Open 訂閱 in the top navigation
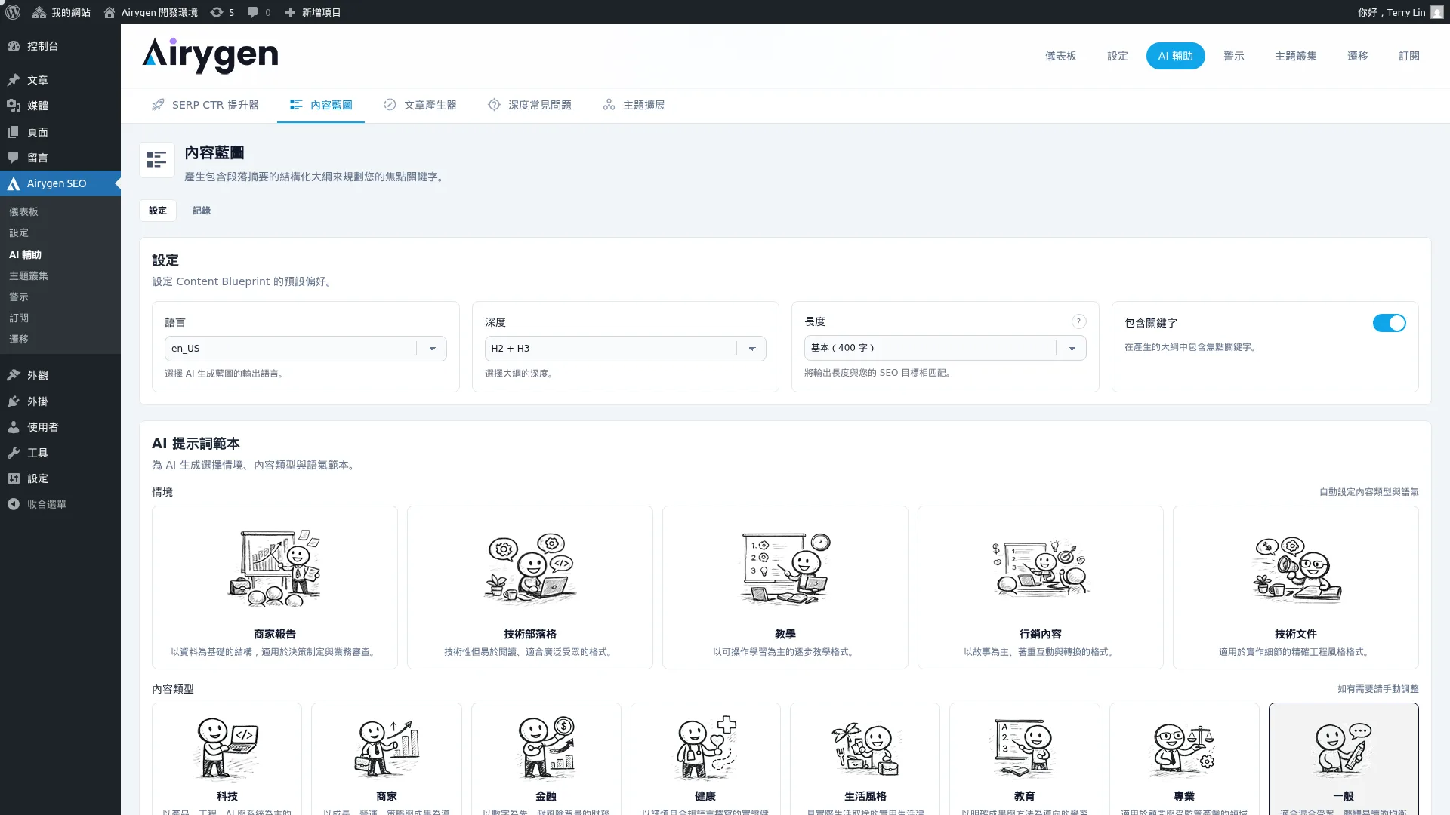Image resolution: width=1450 pixels, height=815 pixels. pos(1408,56)
